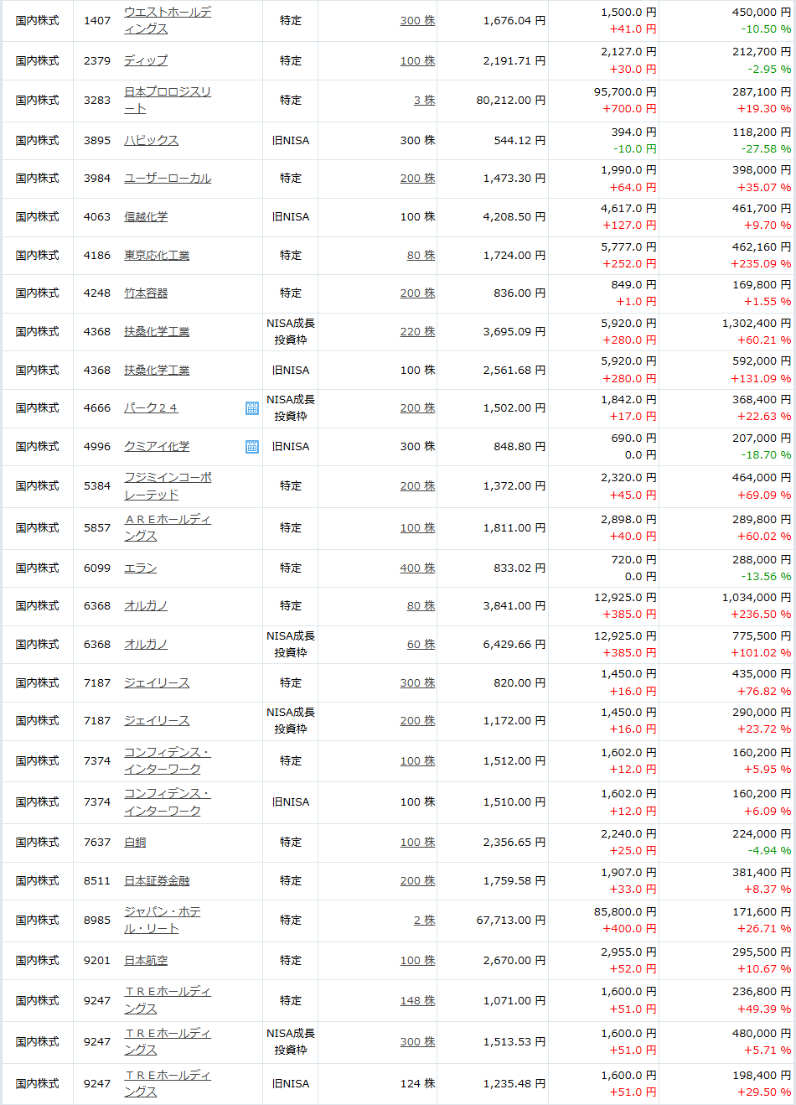This screenshot has height=1105, width=796.
Task: Select the 67,713.00 円 acquisition price cell
Action: (511, 920)
